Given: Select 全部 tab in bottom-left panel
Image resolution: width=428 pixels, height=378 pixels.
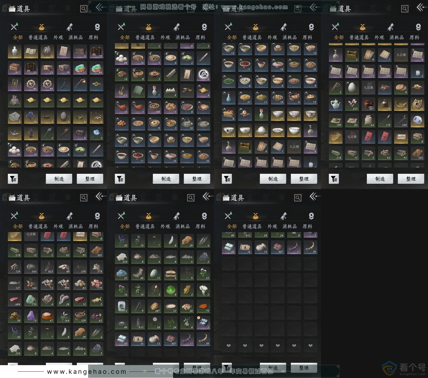Looking at the screenshot, I should coord(18,227).
